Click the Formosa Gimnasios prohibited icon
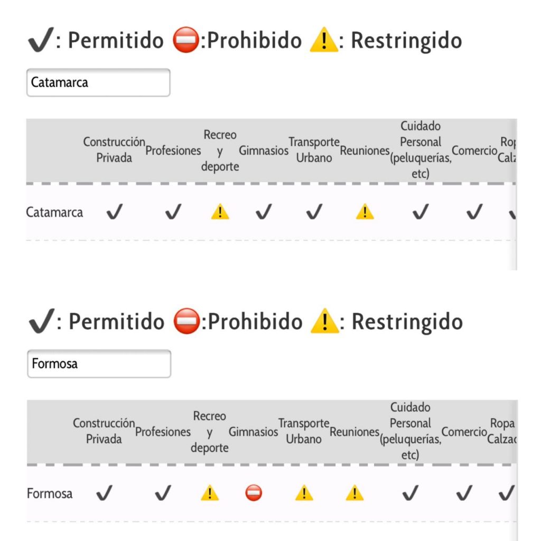 [x=254, y=493]
